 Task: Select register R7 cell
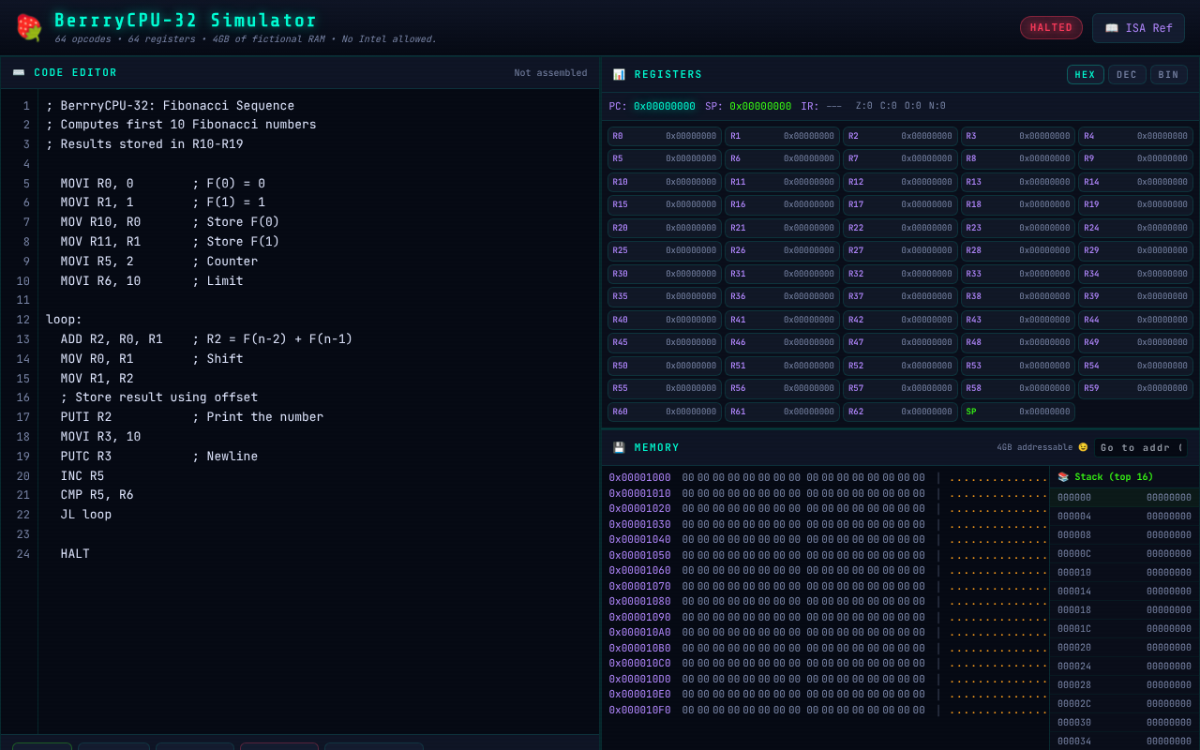point(900,159)
